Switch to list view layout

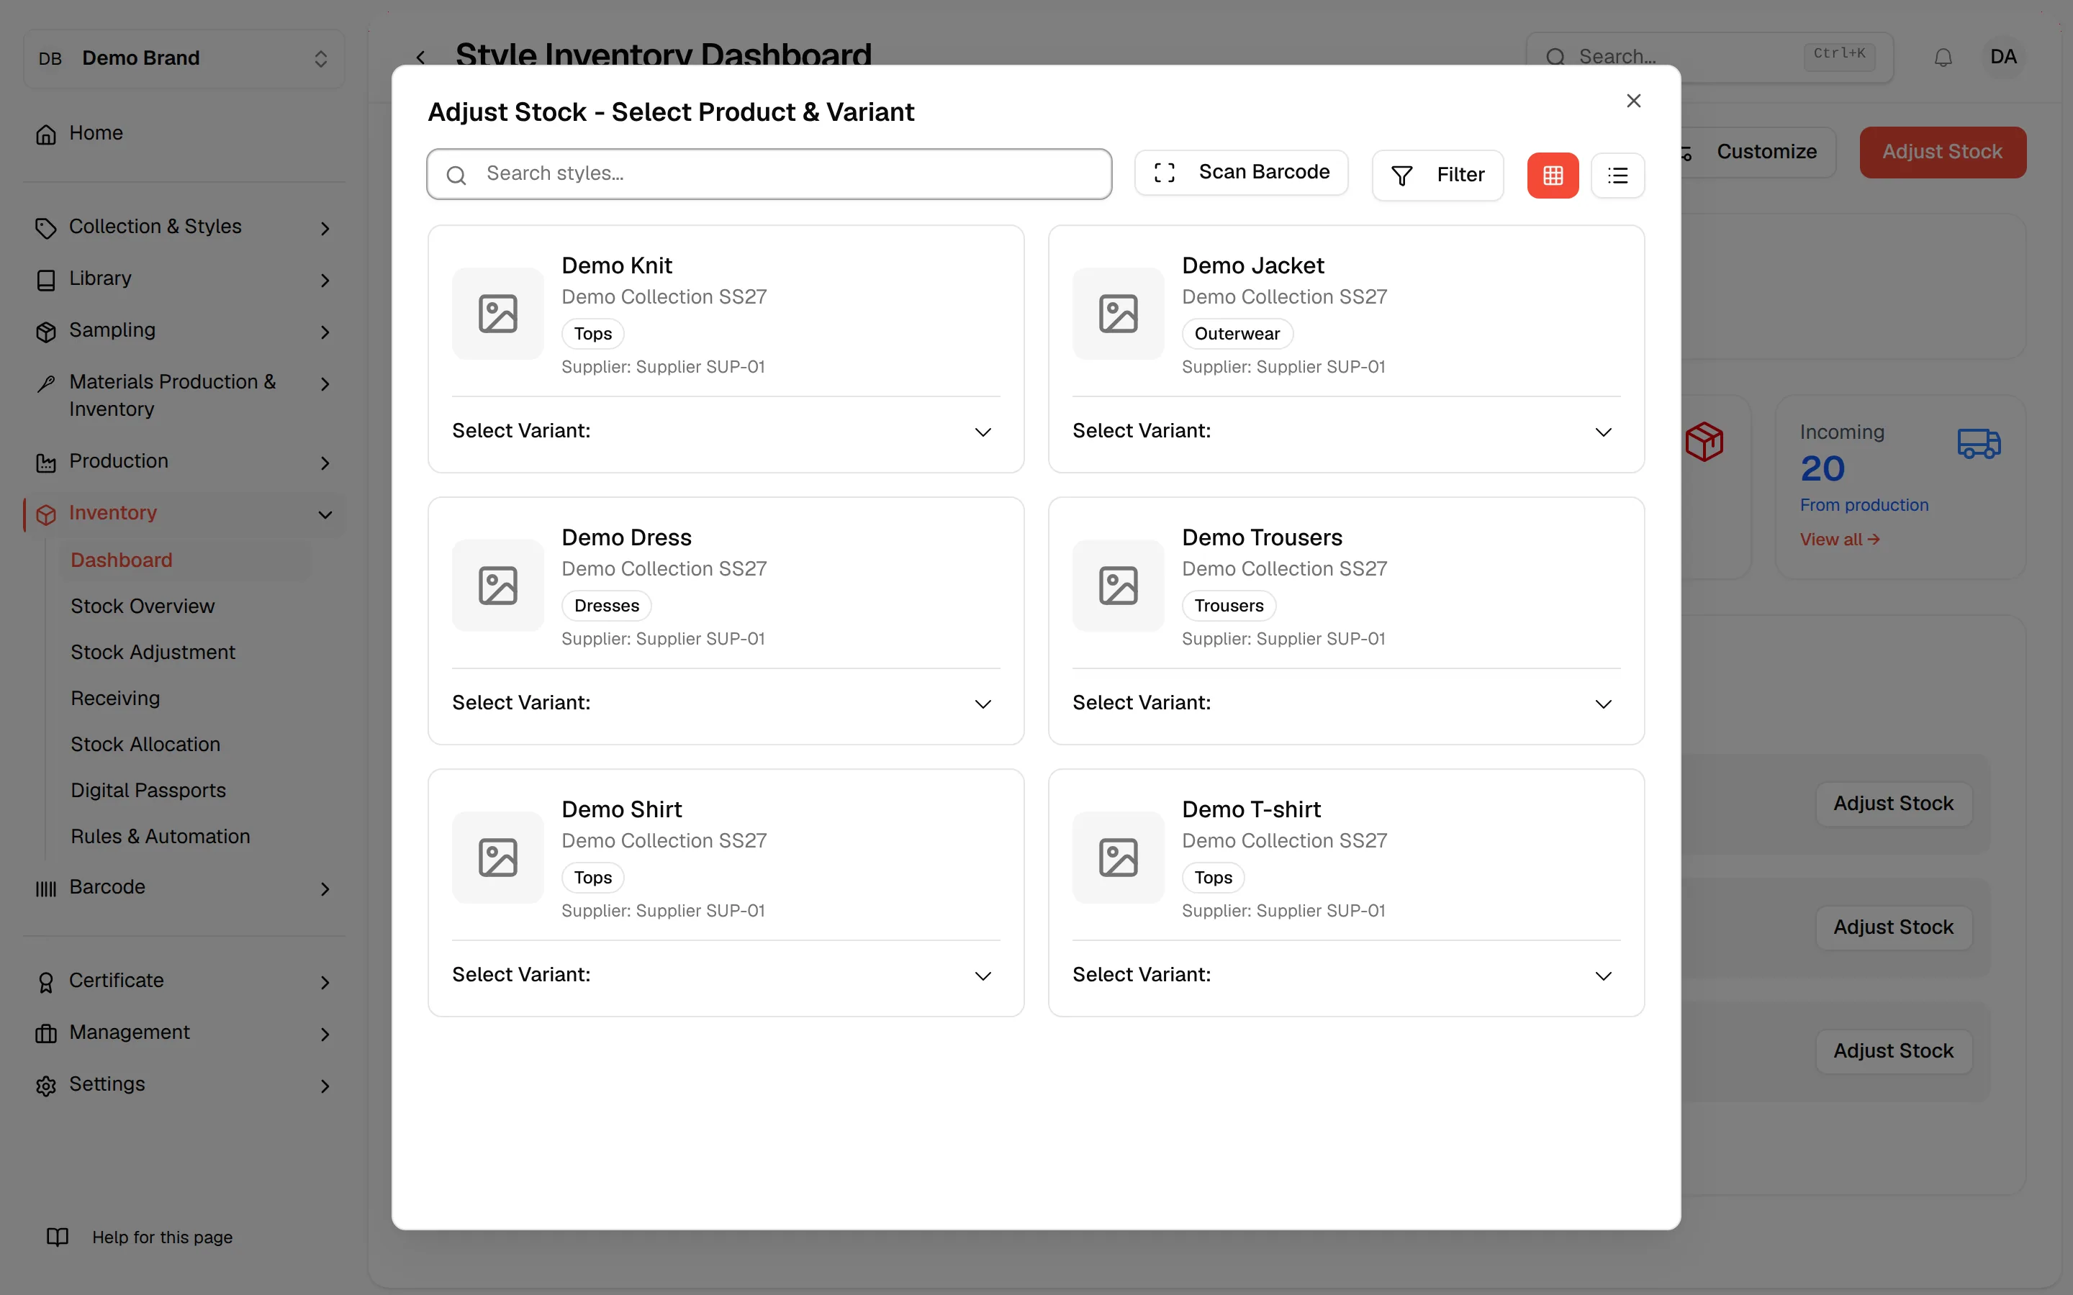point(1617,175)
